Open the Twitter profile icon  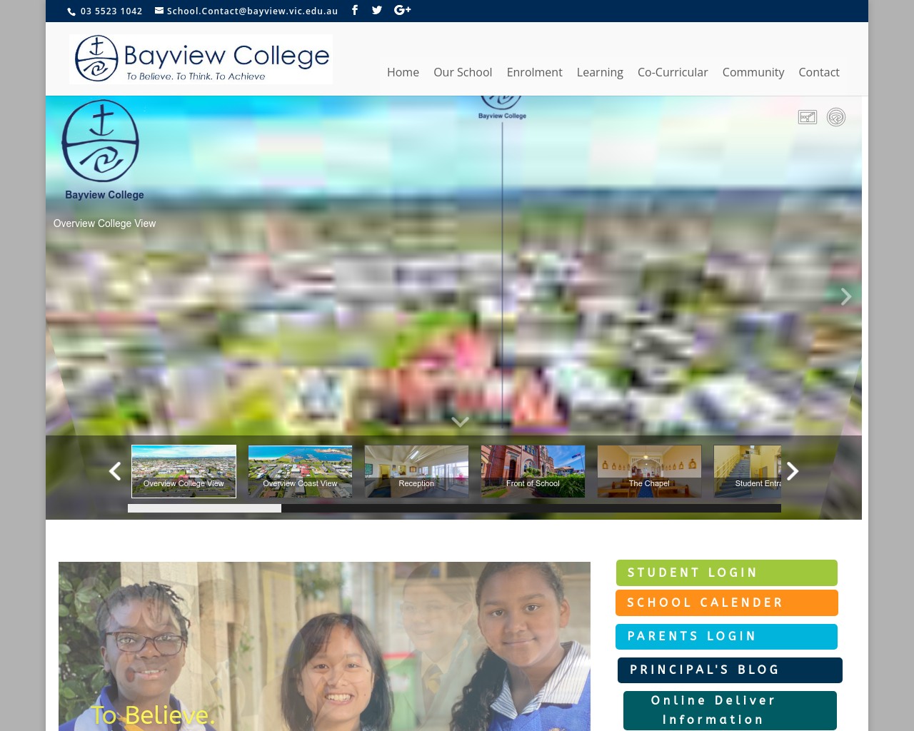[x=377, y=10]
